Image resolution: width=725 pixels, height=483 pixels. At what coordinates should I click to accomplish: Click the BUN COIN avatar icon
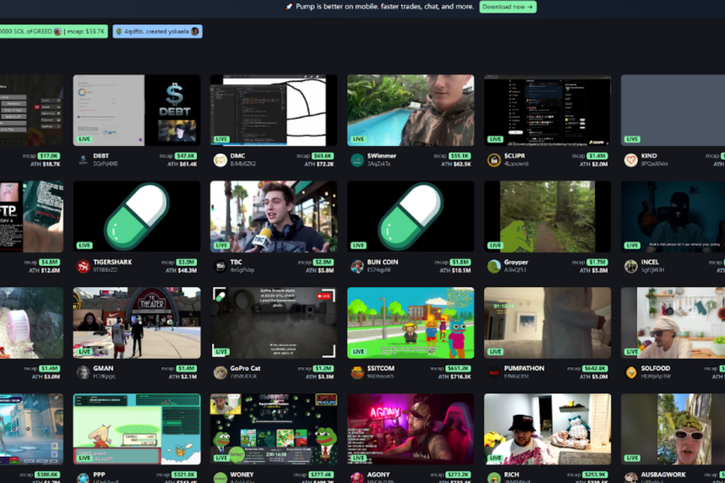coord(357,266)
